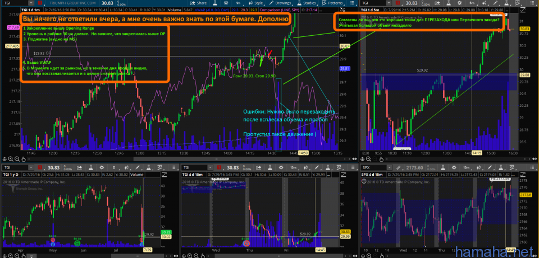Zoom out on TGI 1m chart
539x258 pixels.
(17, 159)
